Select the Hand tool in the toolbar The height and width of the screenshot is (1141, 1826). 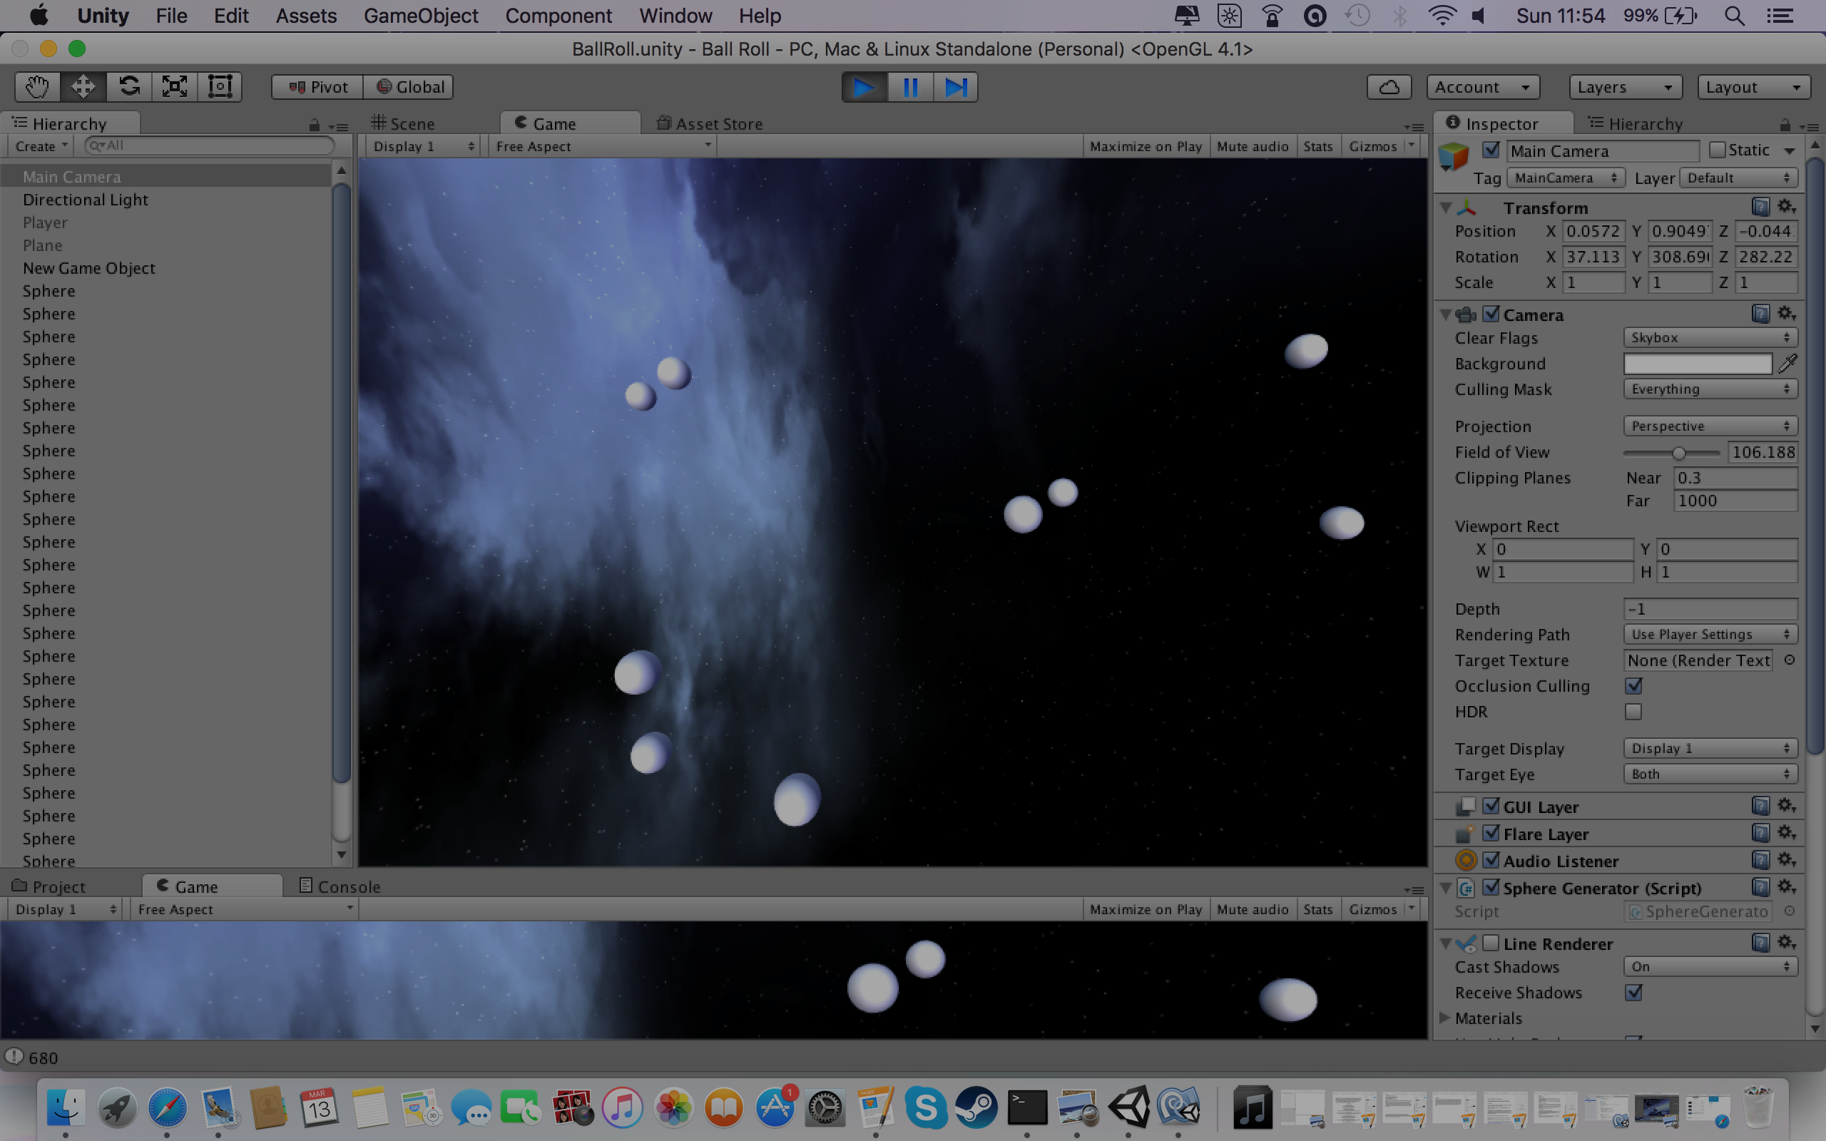[37, 87]
